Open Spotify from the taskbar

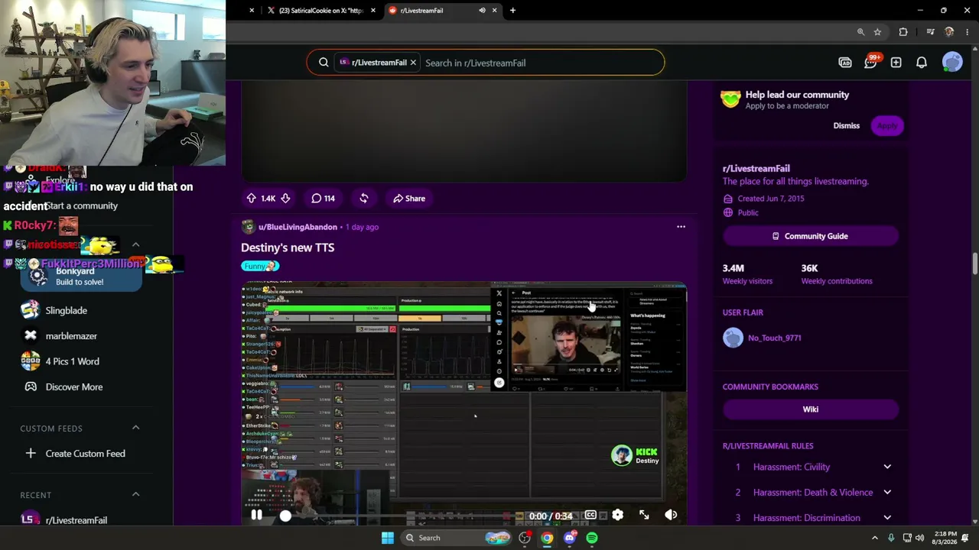point(592,538)
